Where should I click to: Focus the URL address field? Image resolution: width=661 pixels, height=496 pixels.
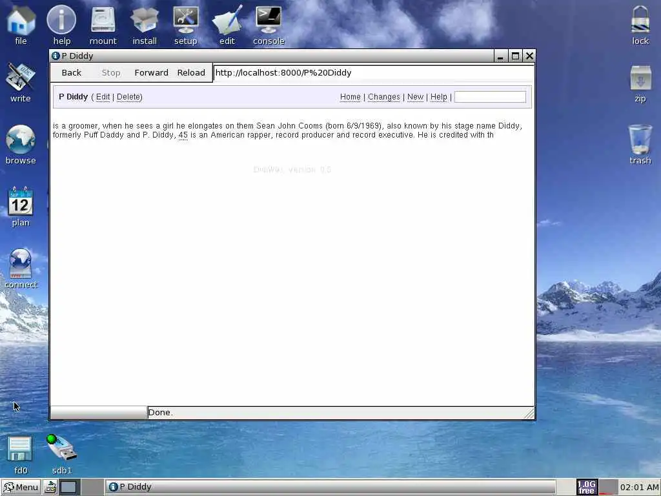(x=374, y=72)
